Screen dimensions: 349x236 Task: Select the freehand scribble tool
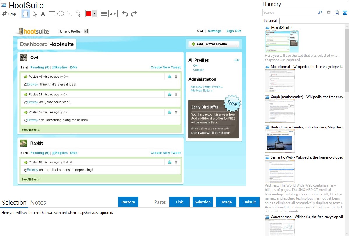[x=78, y=14]
